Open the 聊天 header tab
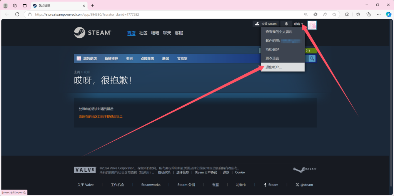Image resolution: width=394 pixels, height=196 pixels. tap(167, 33)
